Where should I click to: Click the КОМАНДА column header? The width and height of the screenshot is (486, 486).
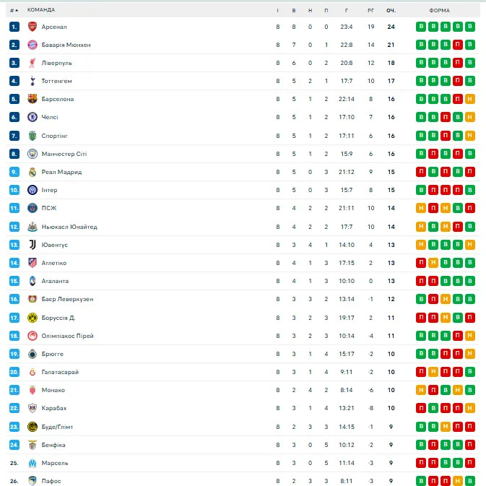click(41, 10)
